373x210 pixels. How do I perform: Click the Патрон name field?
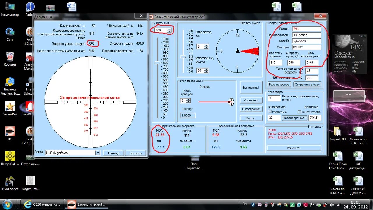pos(307,29)
